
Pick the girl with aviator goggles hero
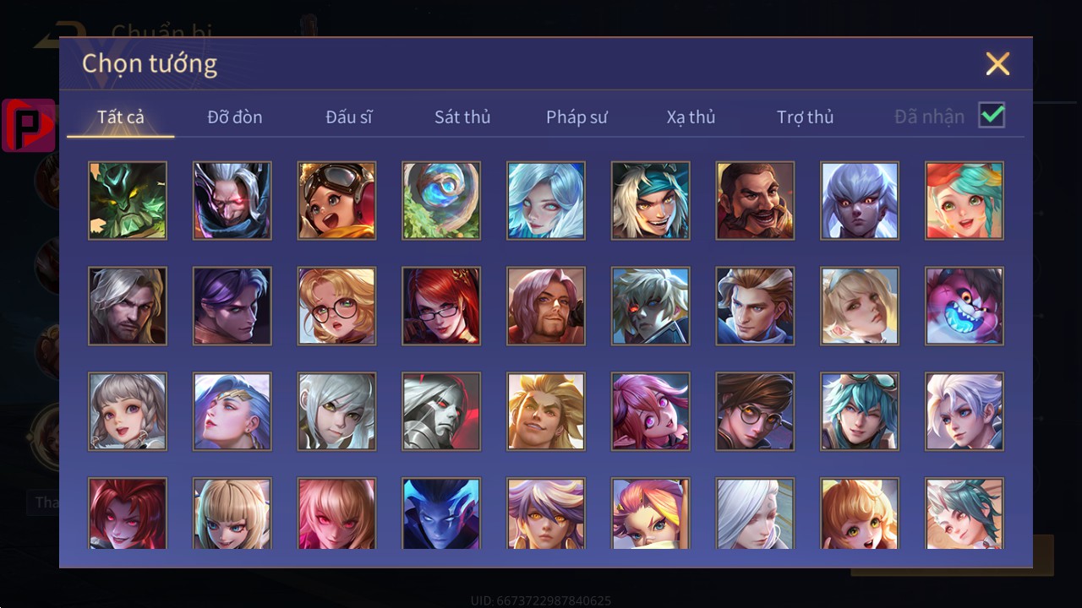coord(336,201)
